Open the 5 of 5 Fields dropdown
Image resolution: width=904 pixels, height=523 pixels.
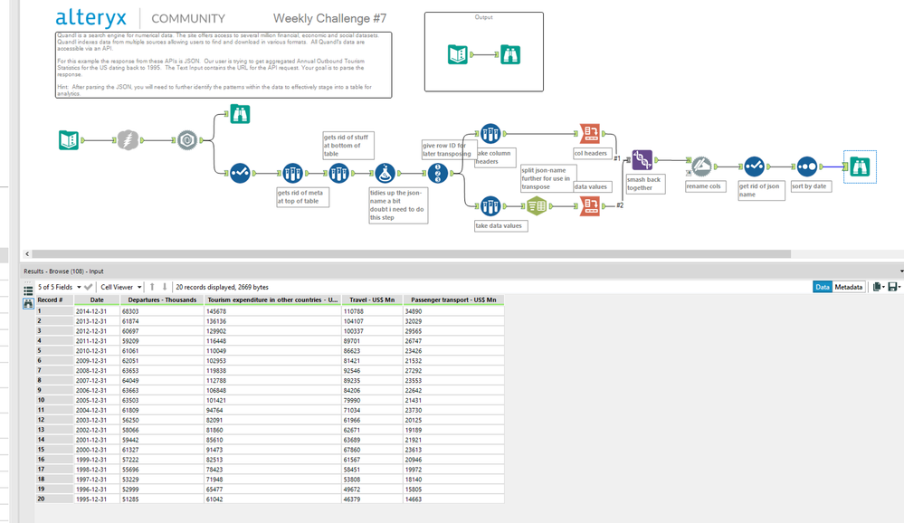(x=60, y=287)
